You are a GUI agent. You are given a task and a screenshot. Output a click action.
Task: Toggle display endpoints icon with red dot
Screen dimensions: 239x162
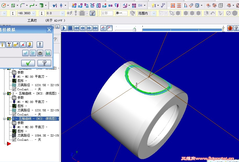pyautogui.click(x=23, y=45)
